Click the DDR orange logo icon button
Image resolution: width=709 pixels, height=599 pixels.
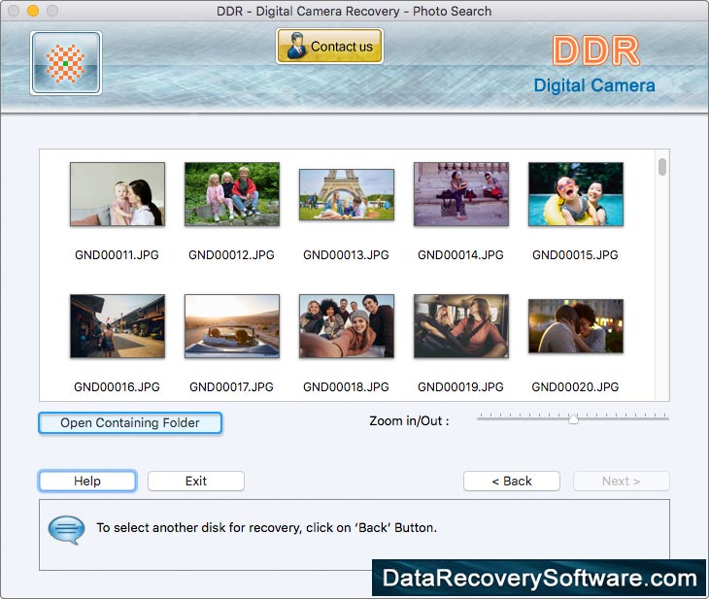[66, 63]
